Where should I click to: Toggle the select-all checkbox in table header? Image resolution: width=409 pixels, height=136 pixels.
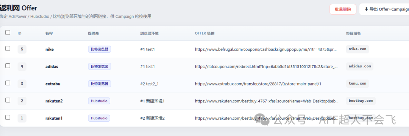click(8, 32)
